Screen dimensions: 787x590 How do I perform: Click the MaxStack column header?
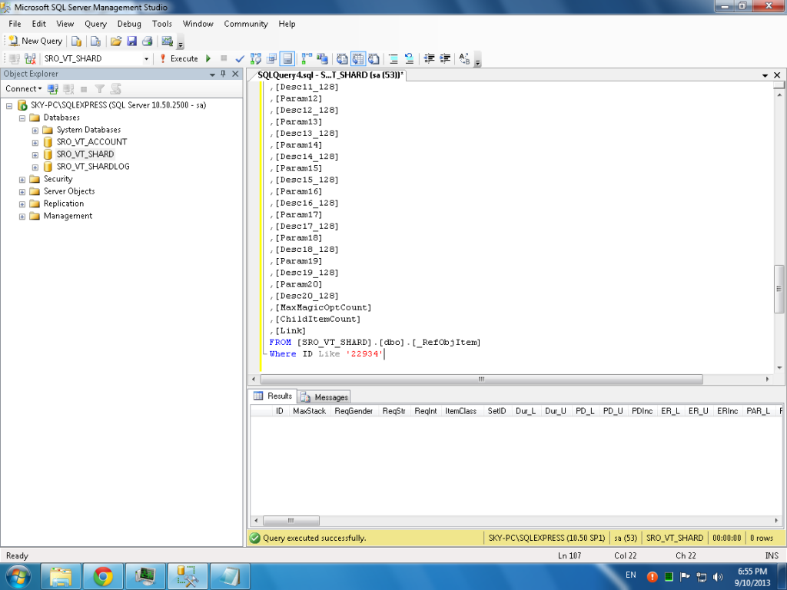309,411
